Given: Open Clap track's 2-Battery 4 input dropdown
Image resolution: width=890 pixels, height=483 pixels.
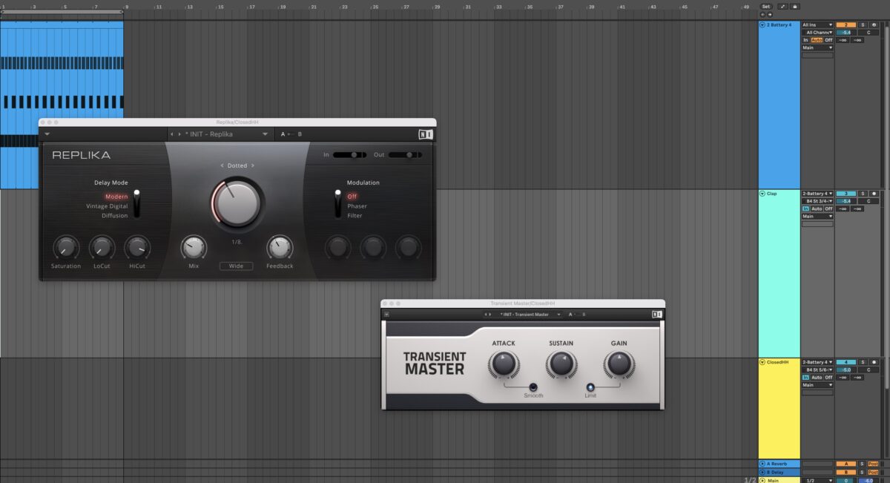Looking at the screenshot, I should click(x=817, y=194).
